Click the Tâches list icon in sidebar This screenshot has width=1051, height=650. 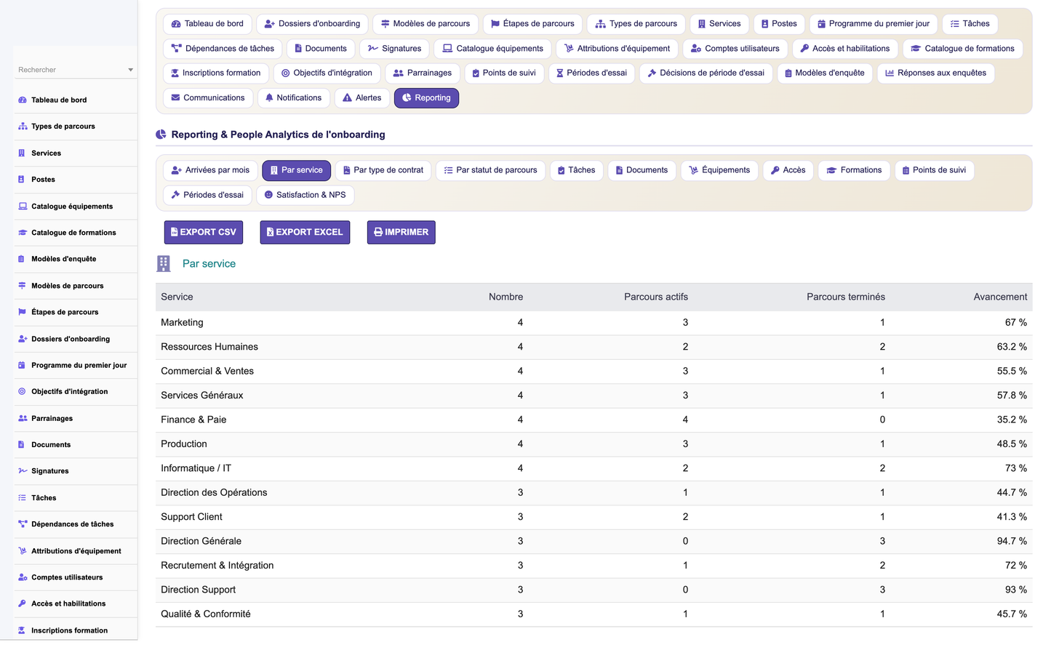point(23,498)
